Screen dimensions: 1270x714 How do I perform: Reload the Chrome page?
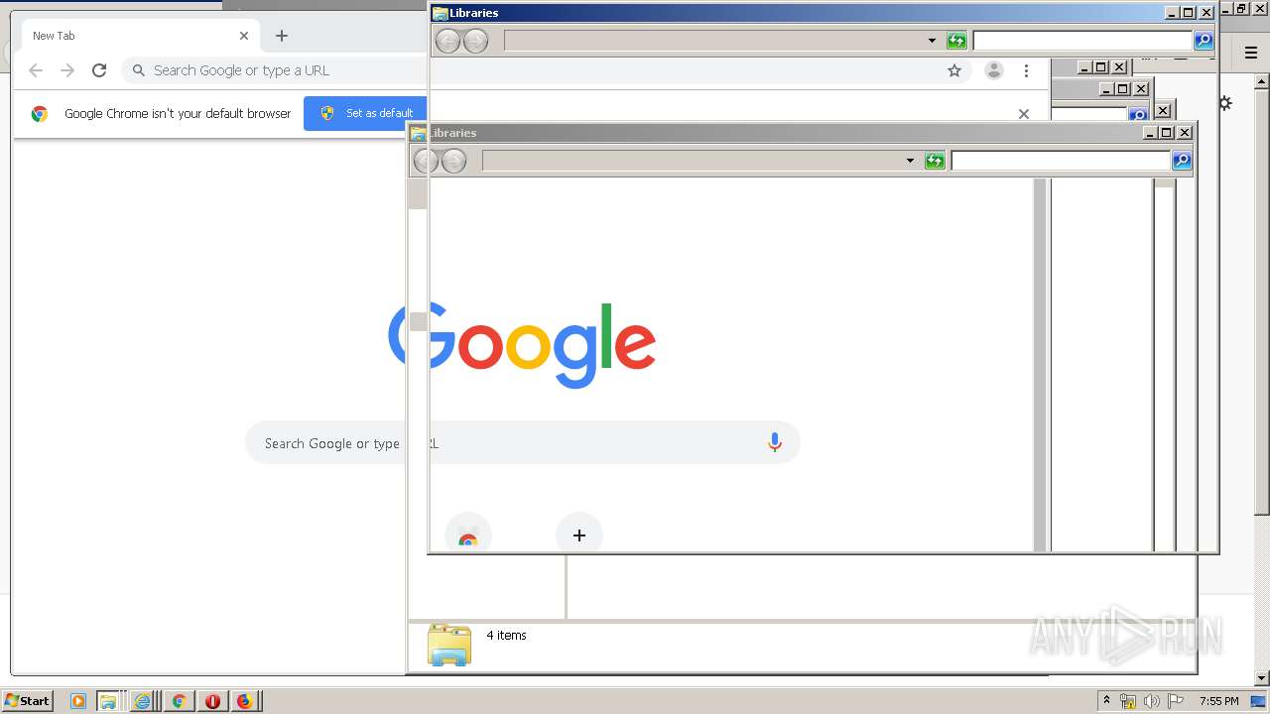point(99,70)
